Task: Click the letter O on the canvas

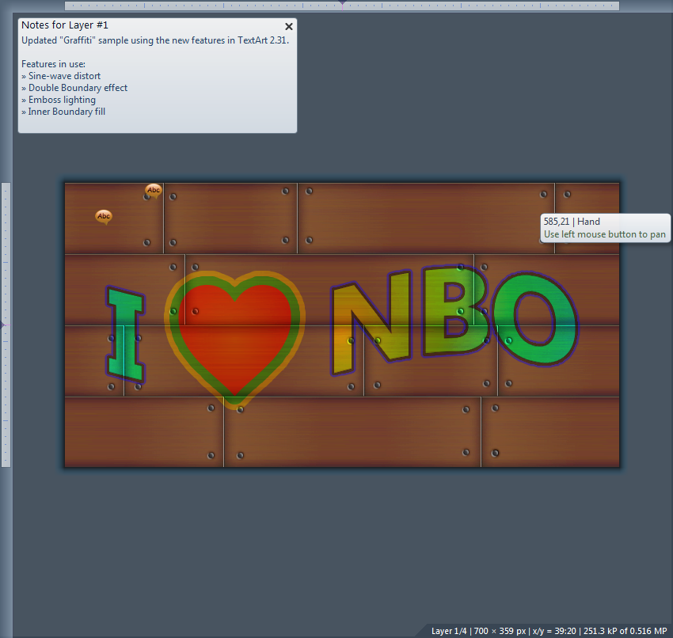Action: coord(534,319)
